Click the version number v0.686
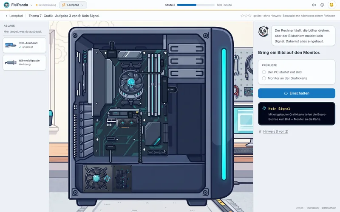The image size is (340, 212). (300, 208)
